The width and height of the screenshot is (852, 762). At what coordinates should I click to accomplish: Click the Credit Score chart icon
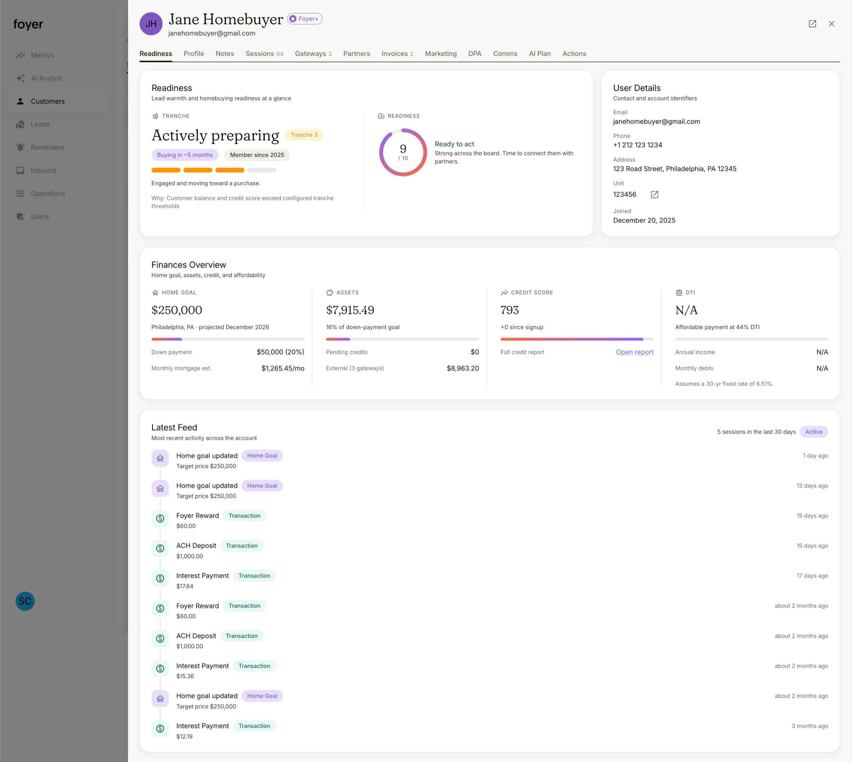(x=504, y=293)
